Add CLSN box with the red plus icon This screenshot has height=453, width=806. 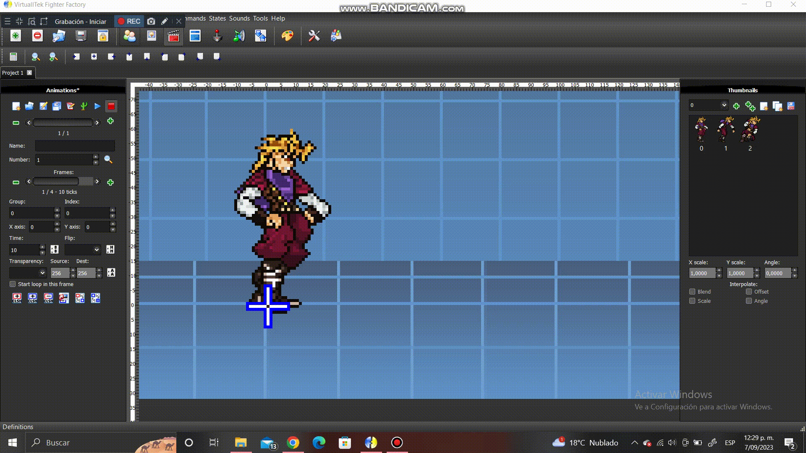point(17,298)
